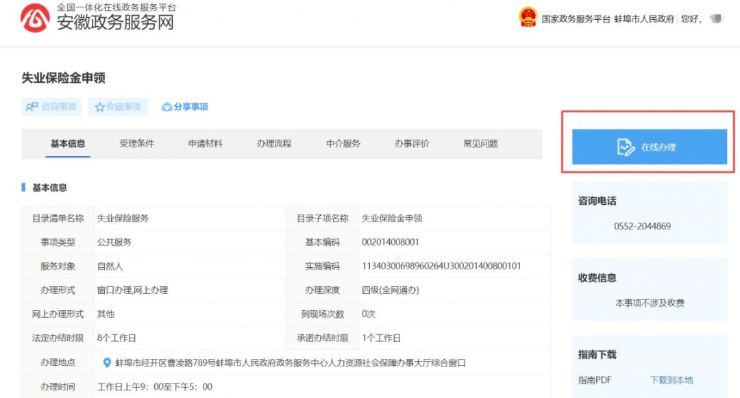
Task: Open the 申请材料 tab
Action: 206,144
